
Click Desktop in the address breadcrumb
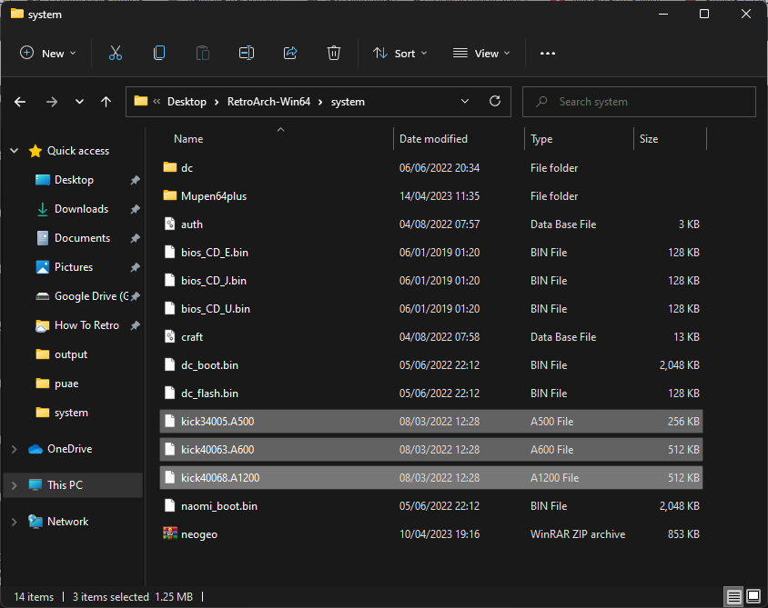tap(187, 102)
